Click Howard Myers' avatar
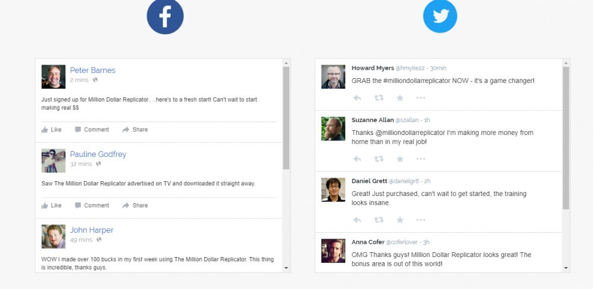The width and height of the screenshot is (593, 289). coord(333,76)
